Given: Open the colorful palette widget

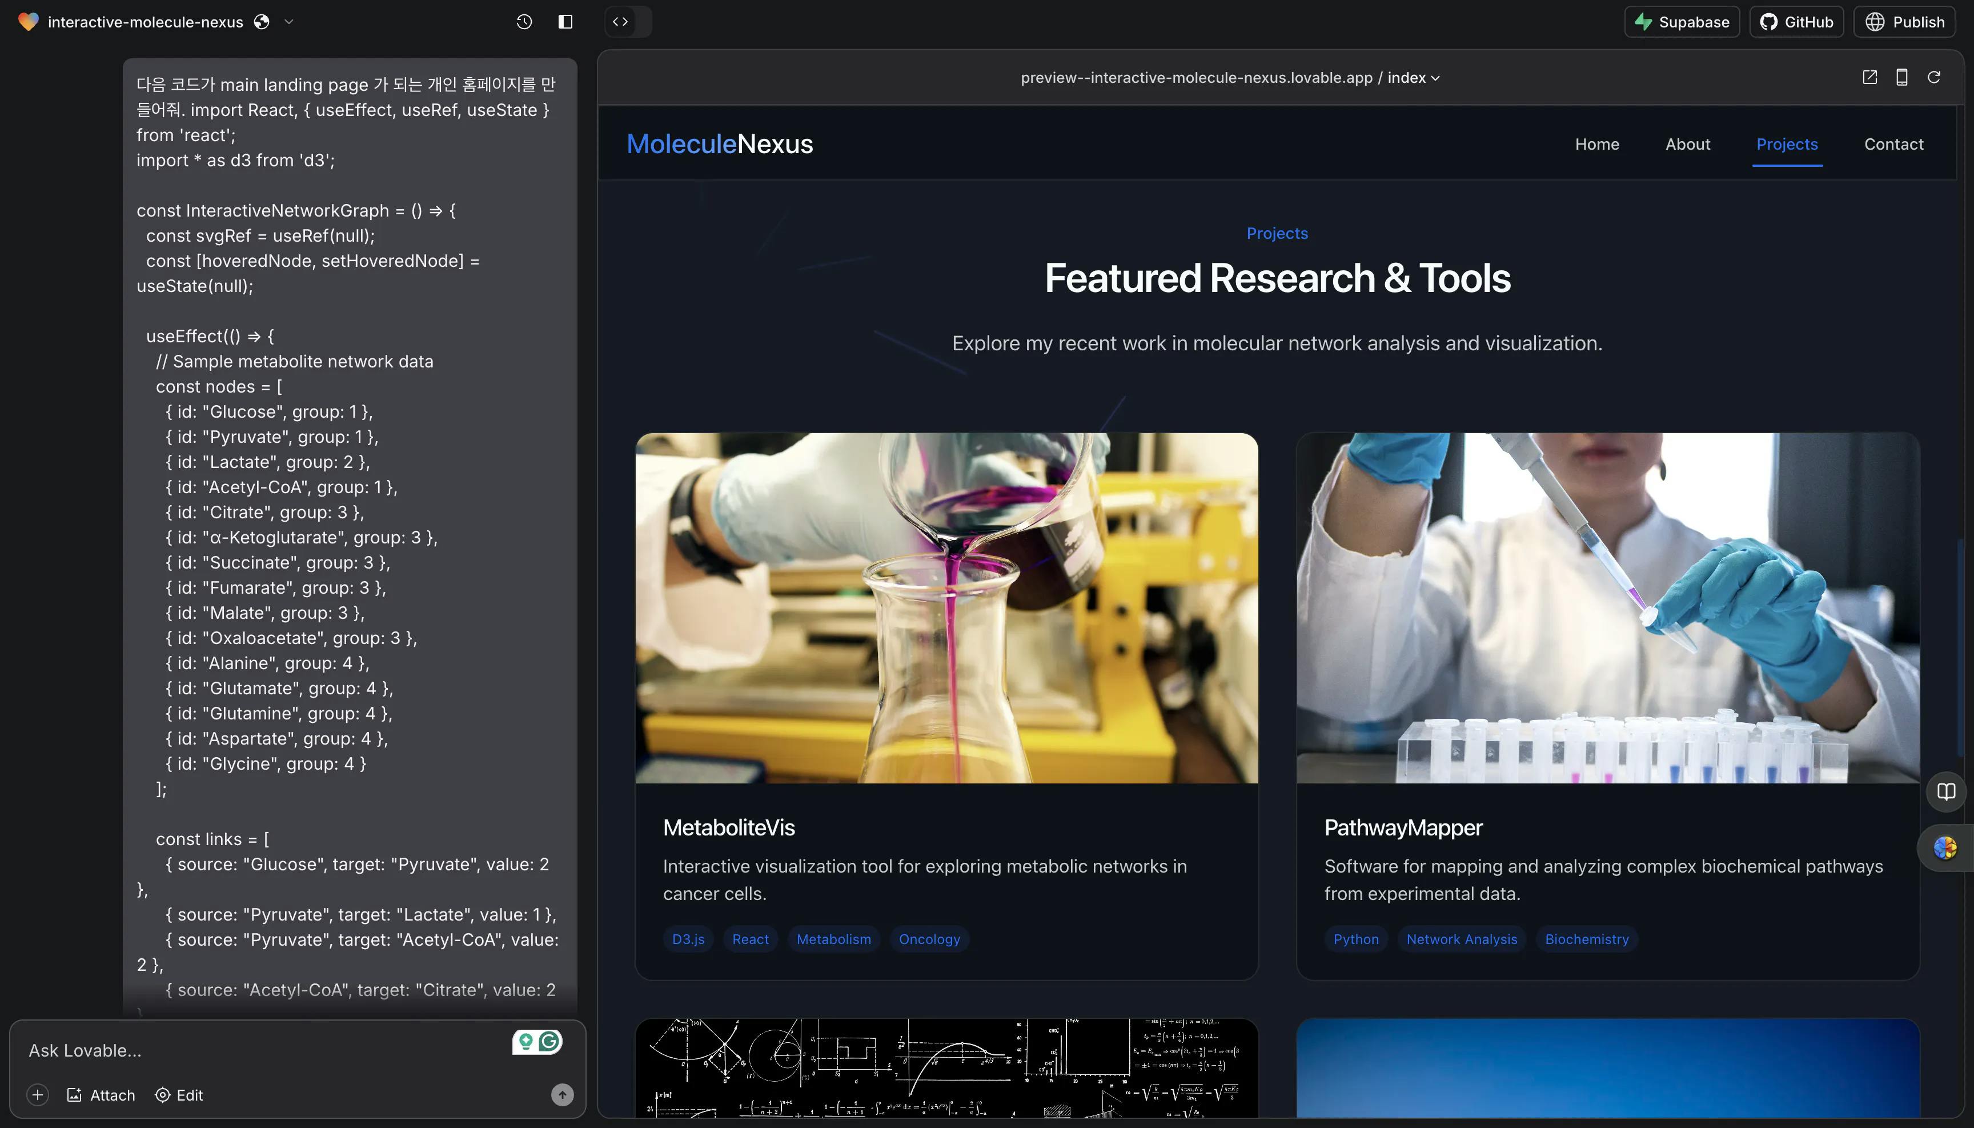Looking at the screenshot, I should (x=1944, y=849).
